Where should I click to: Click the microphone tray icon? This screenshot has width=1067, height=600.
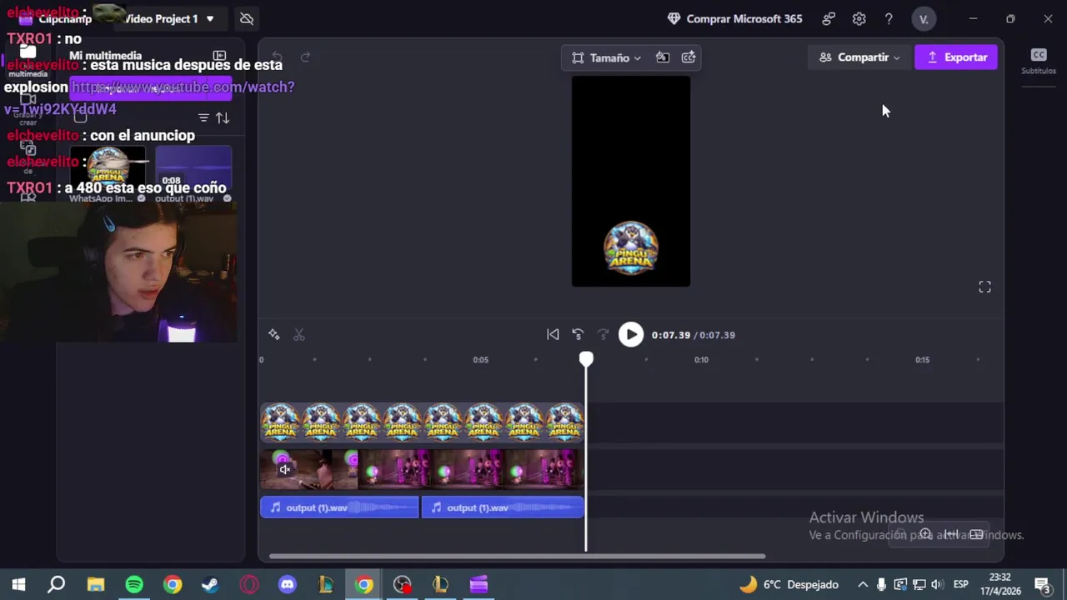click(881, 584)
